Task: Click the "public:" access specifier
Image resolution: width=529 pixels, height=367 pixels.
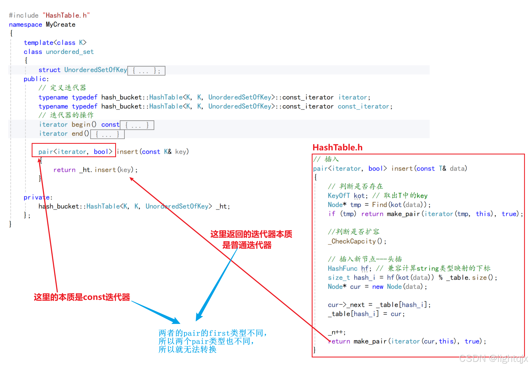Action: (x=36, y=79)
